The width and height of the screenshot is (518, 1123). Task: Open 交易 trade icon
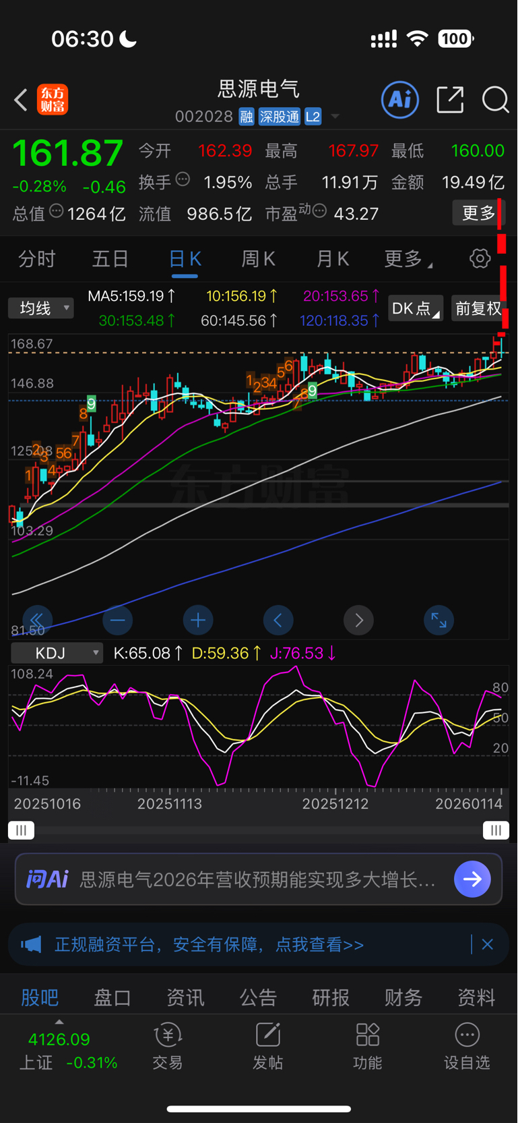pos(168,1047)
